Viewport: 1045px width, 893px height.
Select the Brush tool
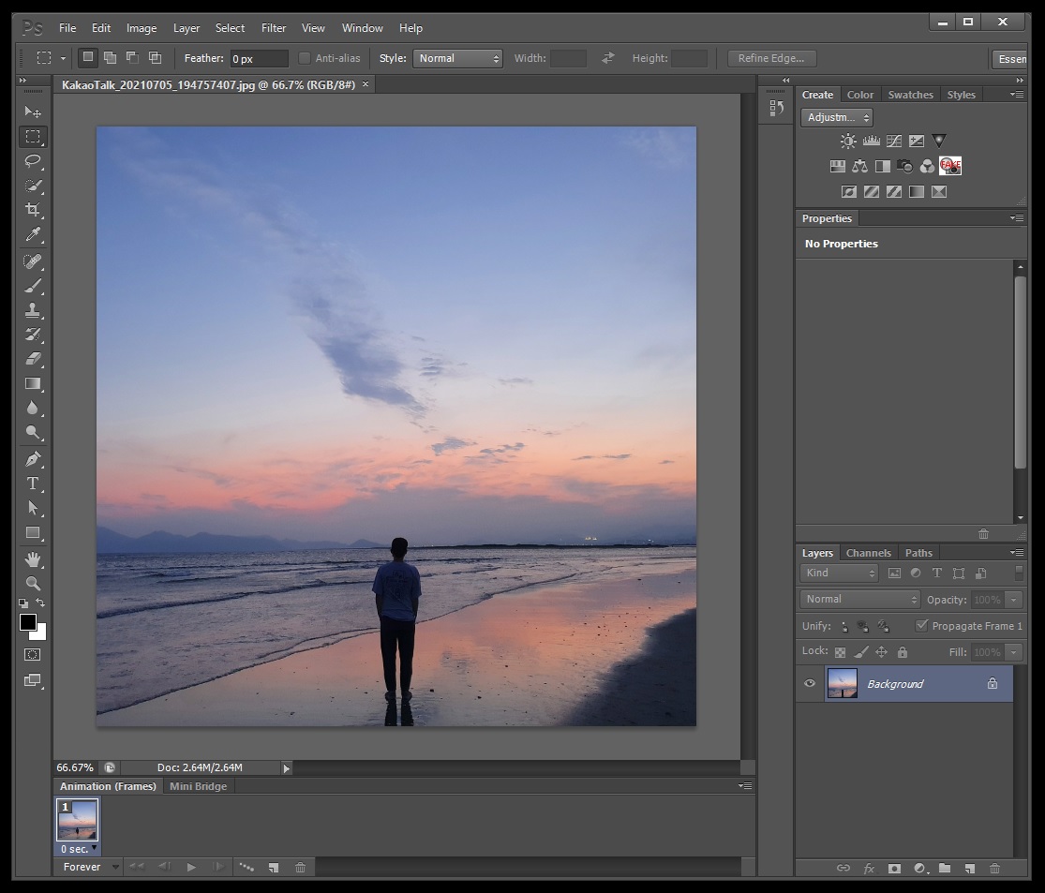(32, 286)
